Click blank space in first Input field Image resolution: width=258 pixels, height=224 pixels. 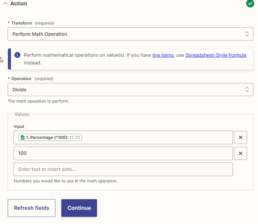(x=157, y=137)
